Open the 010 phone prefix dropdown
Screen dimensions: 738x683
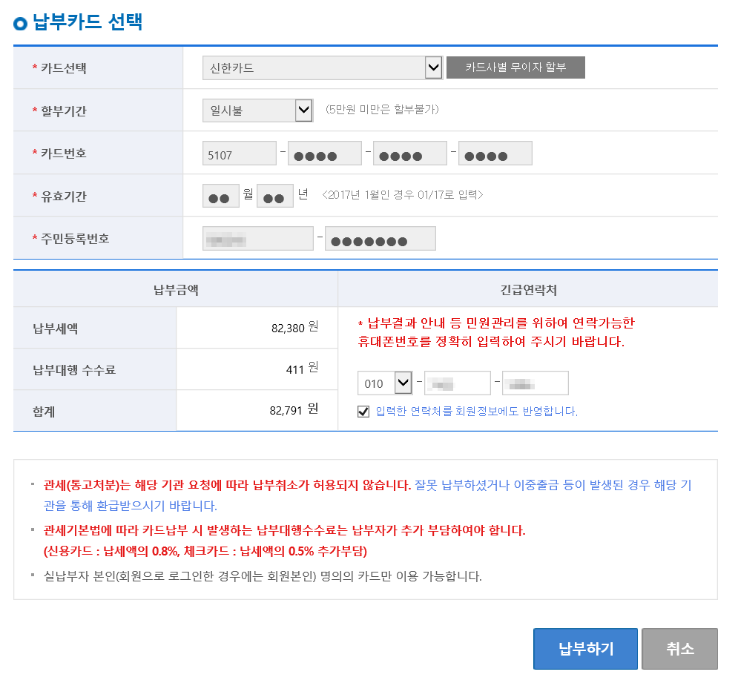coord(385,383)
